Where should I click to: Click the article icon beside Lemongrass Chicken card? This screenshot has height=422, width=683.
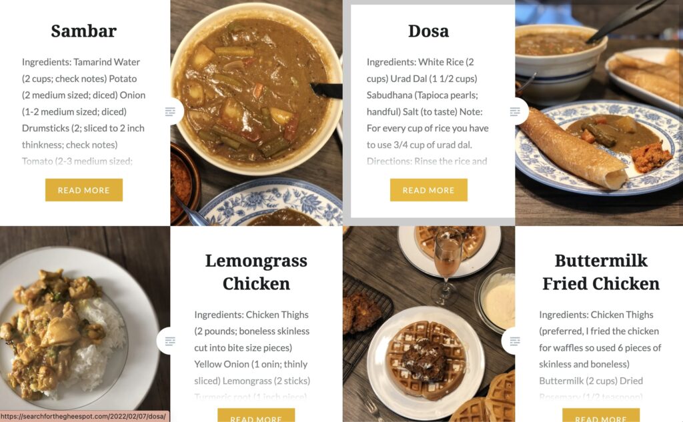click(170, 341)
